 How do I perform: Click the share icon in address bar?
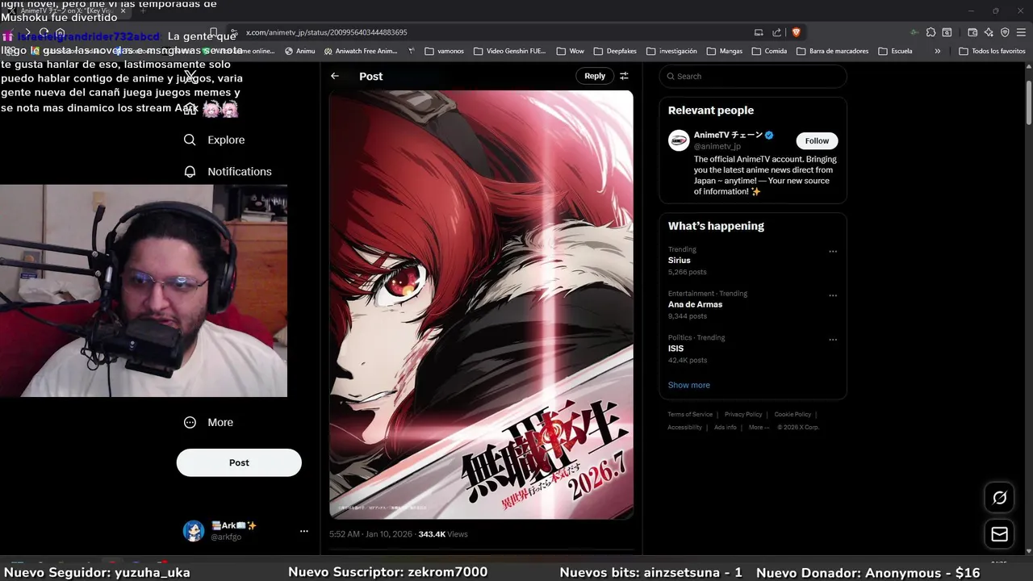coord(776,32)
